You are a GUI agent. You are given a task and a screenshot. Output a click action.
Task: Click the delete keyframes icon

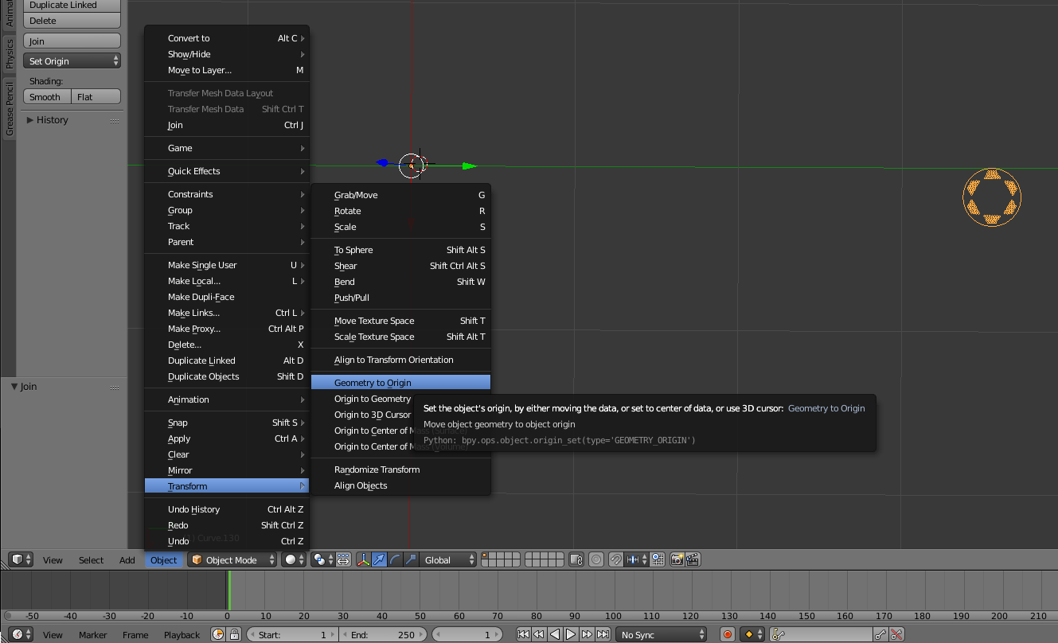tap(897, 634)
